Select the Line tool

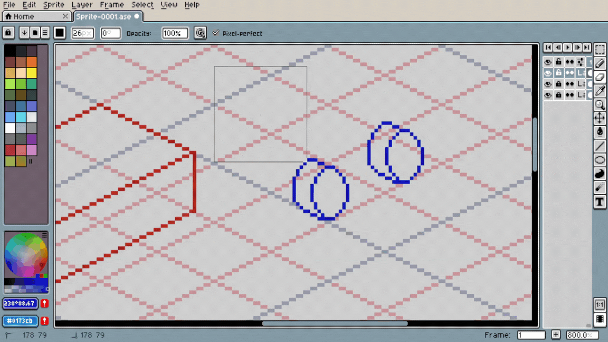[600, 146]
